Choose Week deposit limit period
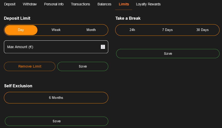 click(56, 30)
